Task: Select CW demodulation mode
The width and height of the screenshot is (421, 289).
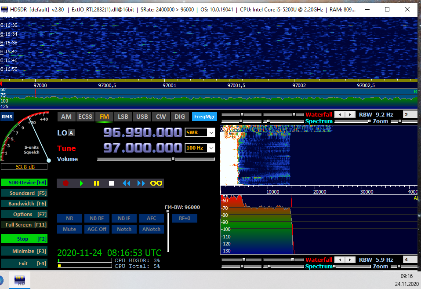Action: 161,117
